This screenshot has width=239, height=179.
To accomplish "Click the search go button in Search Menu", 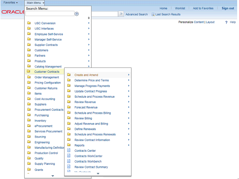I will click(77, 14).
